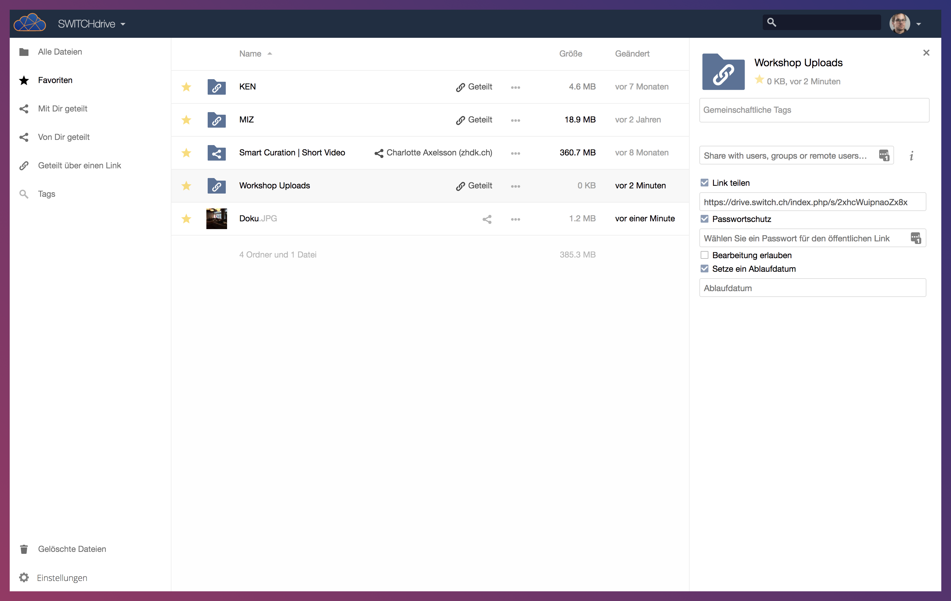
Task: Enable the Bearbeitung erlauben checkbox
Action: [704, 255]
